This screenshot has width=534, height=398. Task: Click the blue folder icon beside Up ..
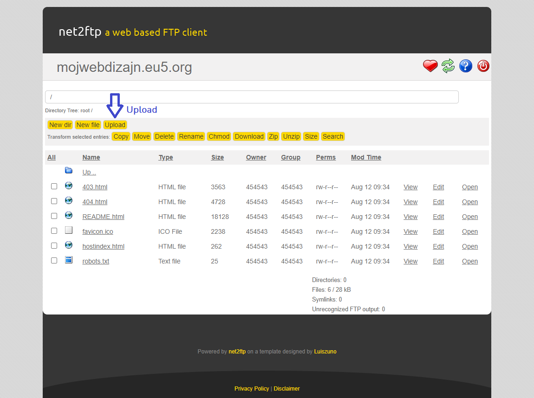click(x=69, y=170)
